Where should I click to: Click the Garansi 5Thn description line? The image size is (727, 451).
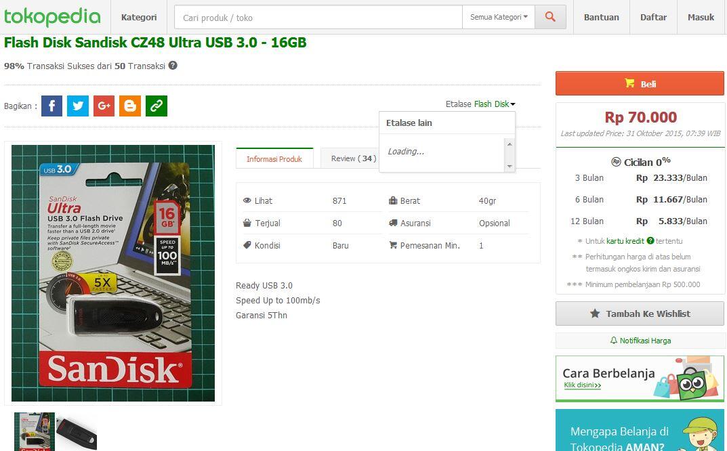(262, 315)
